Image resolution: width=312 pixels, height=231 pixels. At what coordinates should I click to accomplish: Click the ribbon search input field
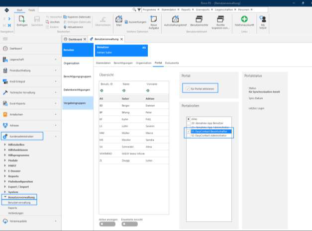coord(86,9)
